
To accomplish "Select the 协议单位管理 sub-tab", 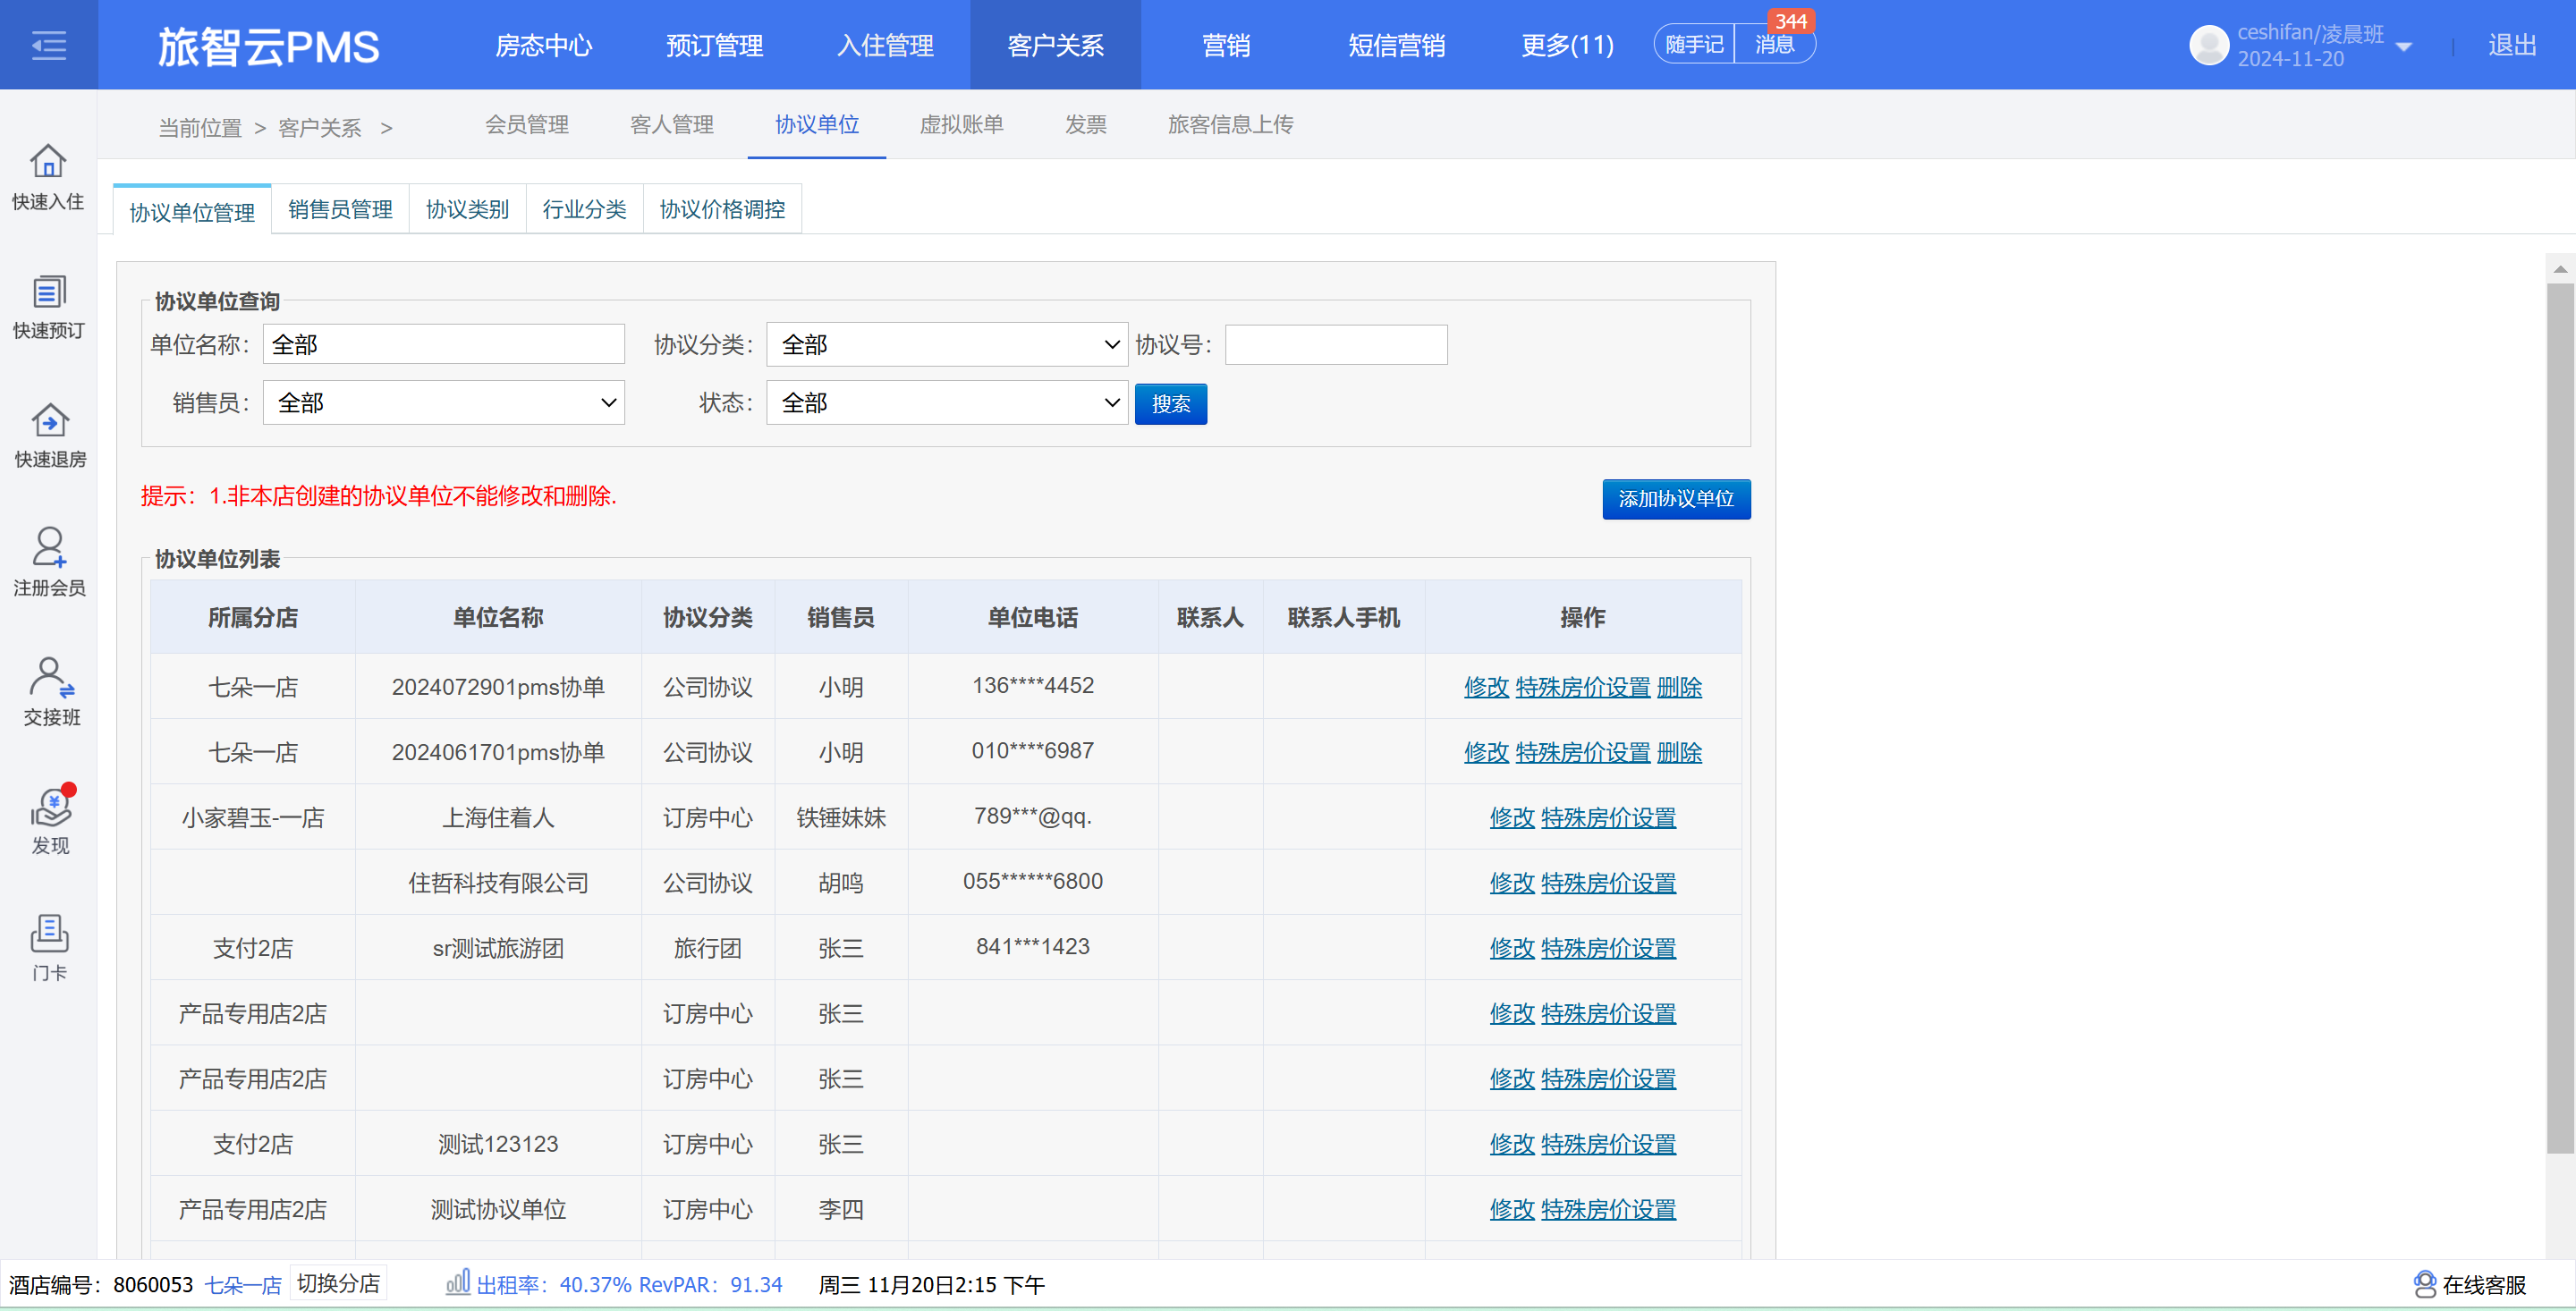I will tap(192, 211).
